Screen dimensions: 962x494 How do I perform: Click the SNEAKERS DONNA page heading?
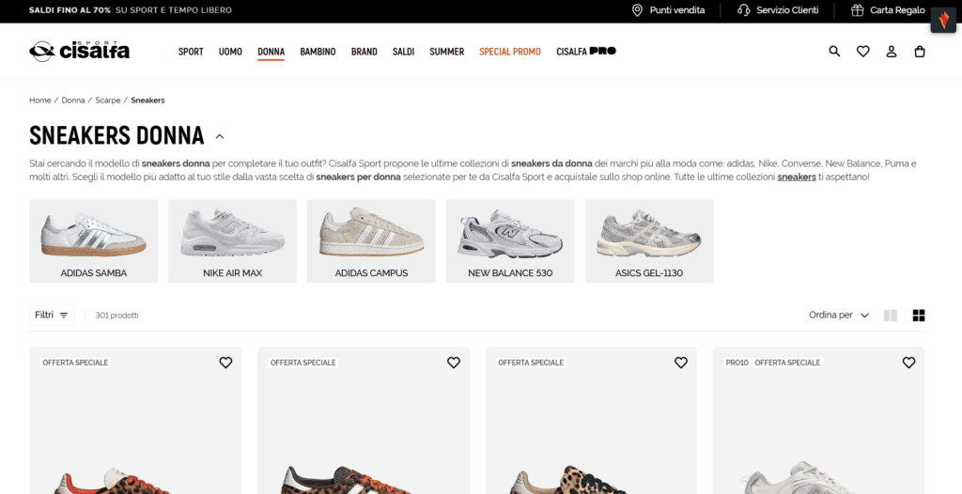point(116,135)
